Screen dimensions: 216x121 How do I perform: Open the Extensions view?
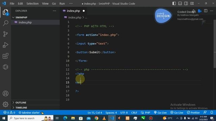(x=5, y=56)
